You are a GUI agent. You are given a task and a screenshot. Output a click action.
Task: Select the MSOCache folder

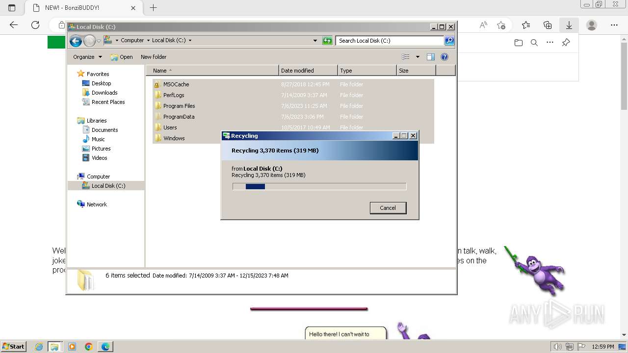[293, 84]
